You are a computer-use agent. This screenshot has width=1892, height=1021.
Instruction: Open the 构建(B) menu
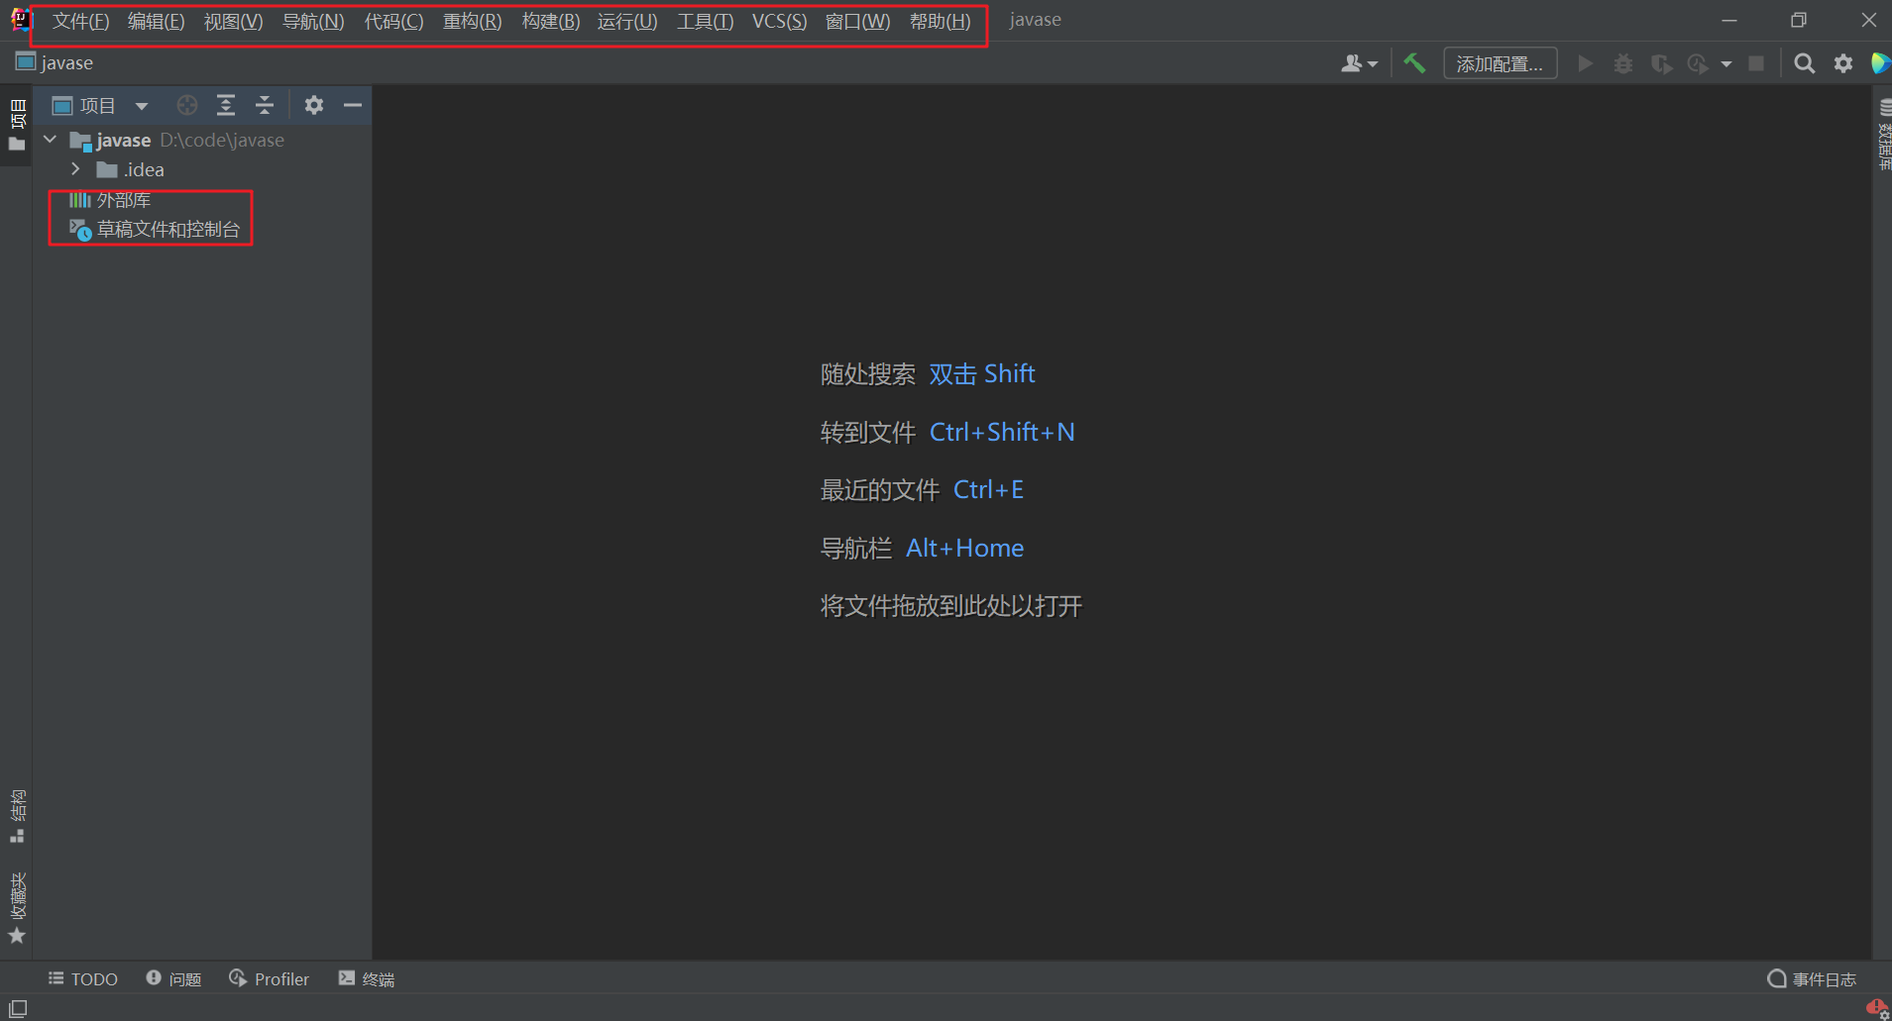pos(550,21)
